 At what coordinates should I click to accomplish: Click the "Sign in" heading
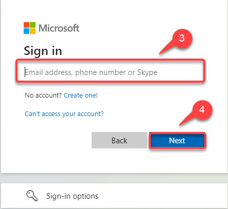pos(43,51)
